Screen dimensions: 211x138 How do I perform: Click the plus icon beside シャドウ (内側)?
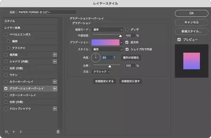(x=55, y=61)
